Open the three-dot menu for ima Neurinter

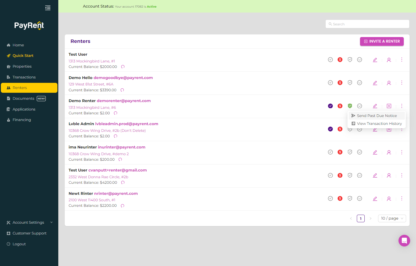pos(402,152)
